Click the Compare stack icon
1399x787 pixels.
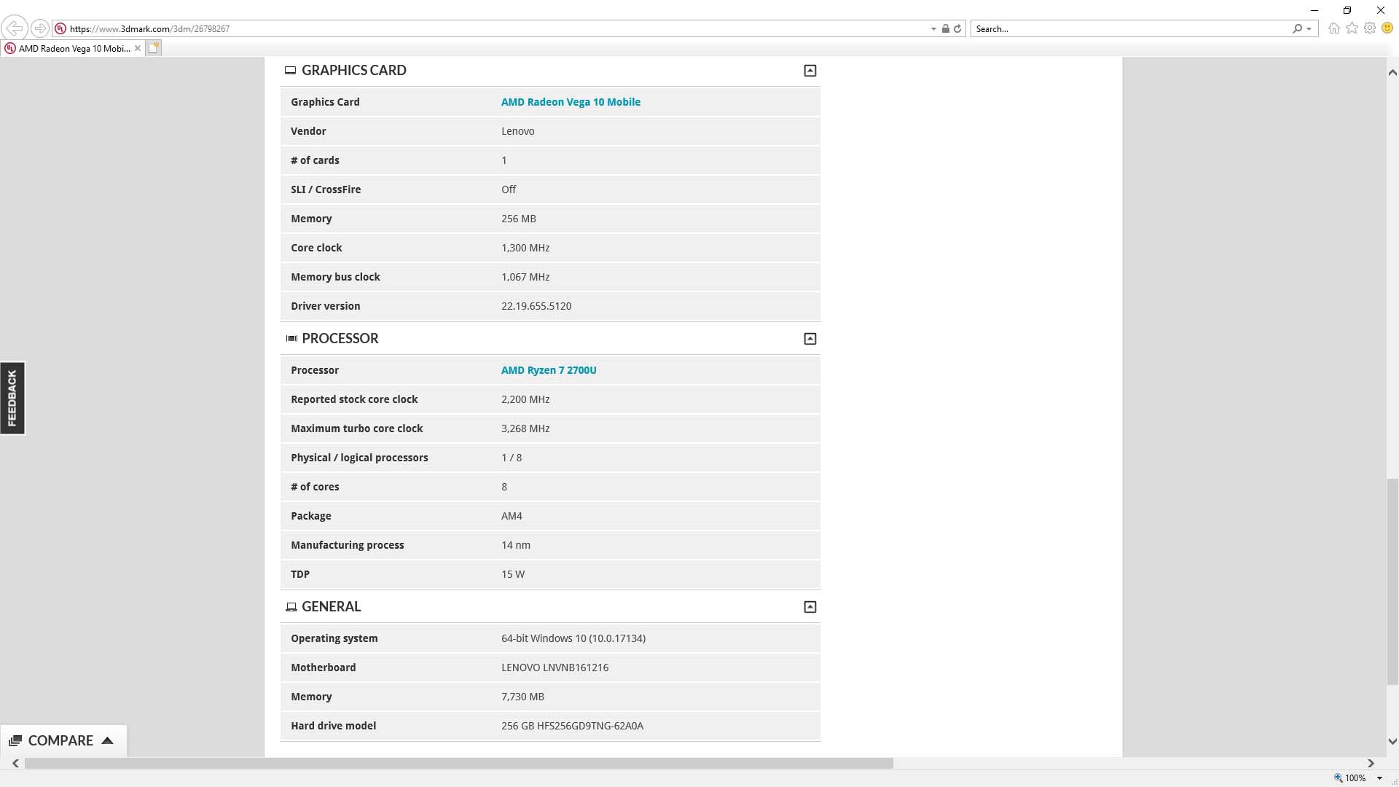point(15,740)
